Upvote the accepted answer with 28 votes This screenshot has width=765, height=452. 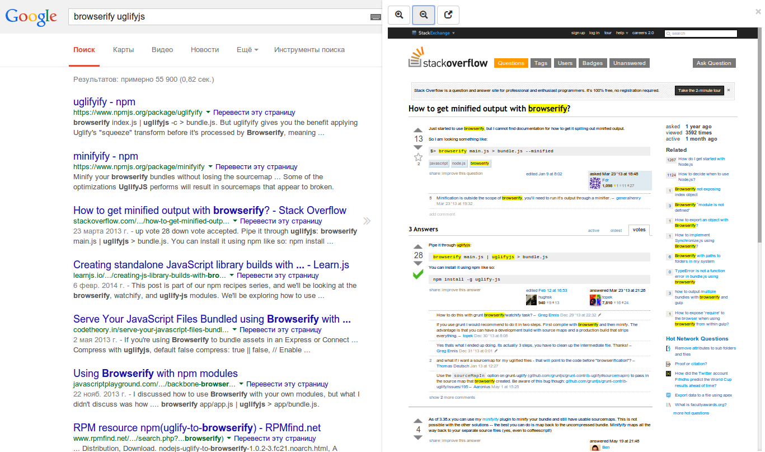point(418,246)
